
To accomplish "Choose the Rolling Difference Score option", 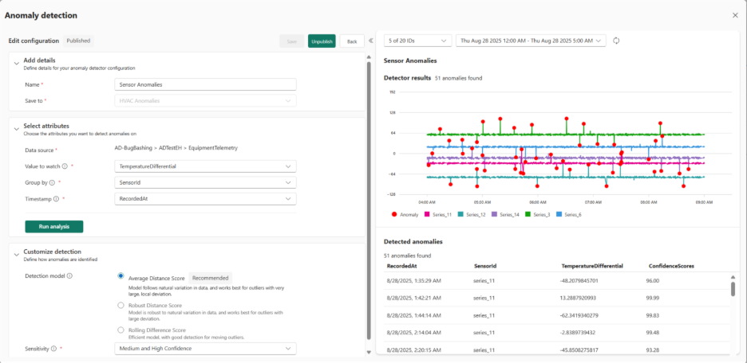I will (121, 329).
